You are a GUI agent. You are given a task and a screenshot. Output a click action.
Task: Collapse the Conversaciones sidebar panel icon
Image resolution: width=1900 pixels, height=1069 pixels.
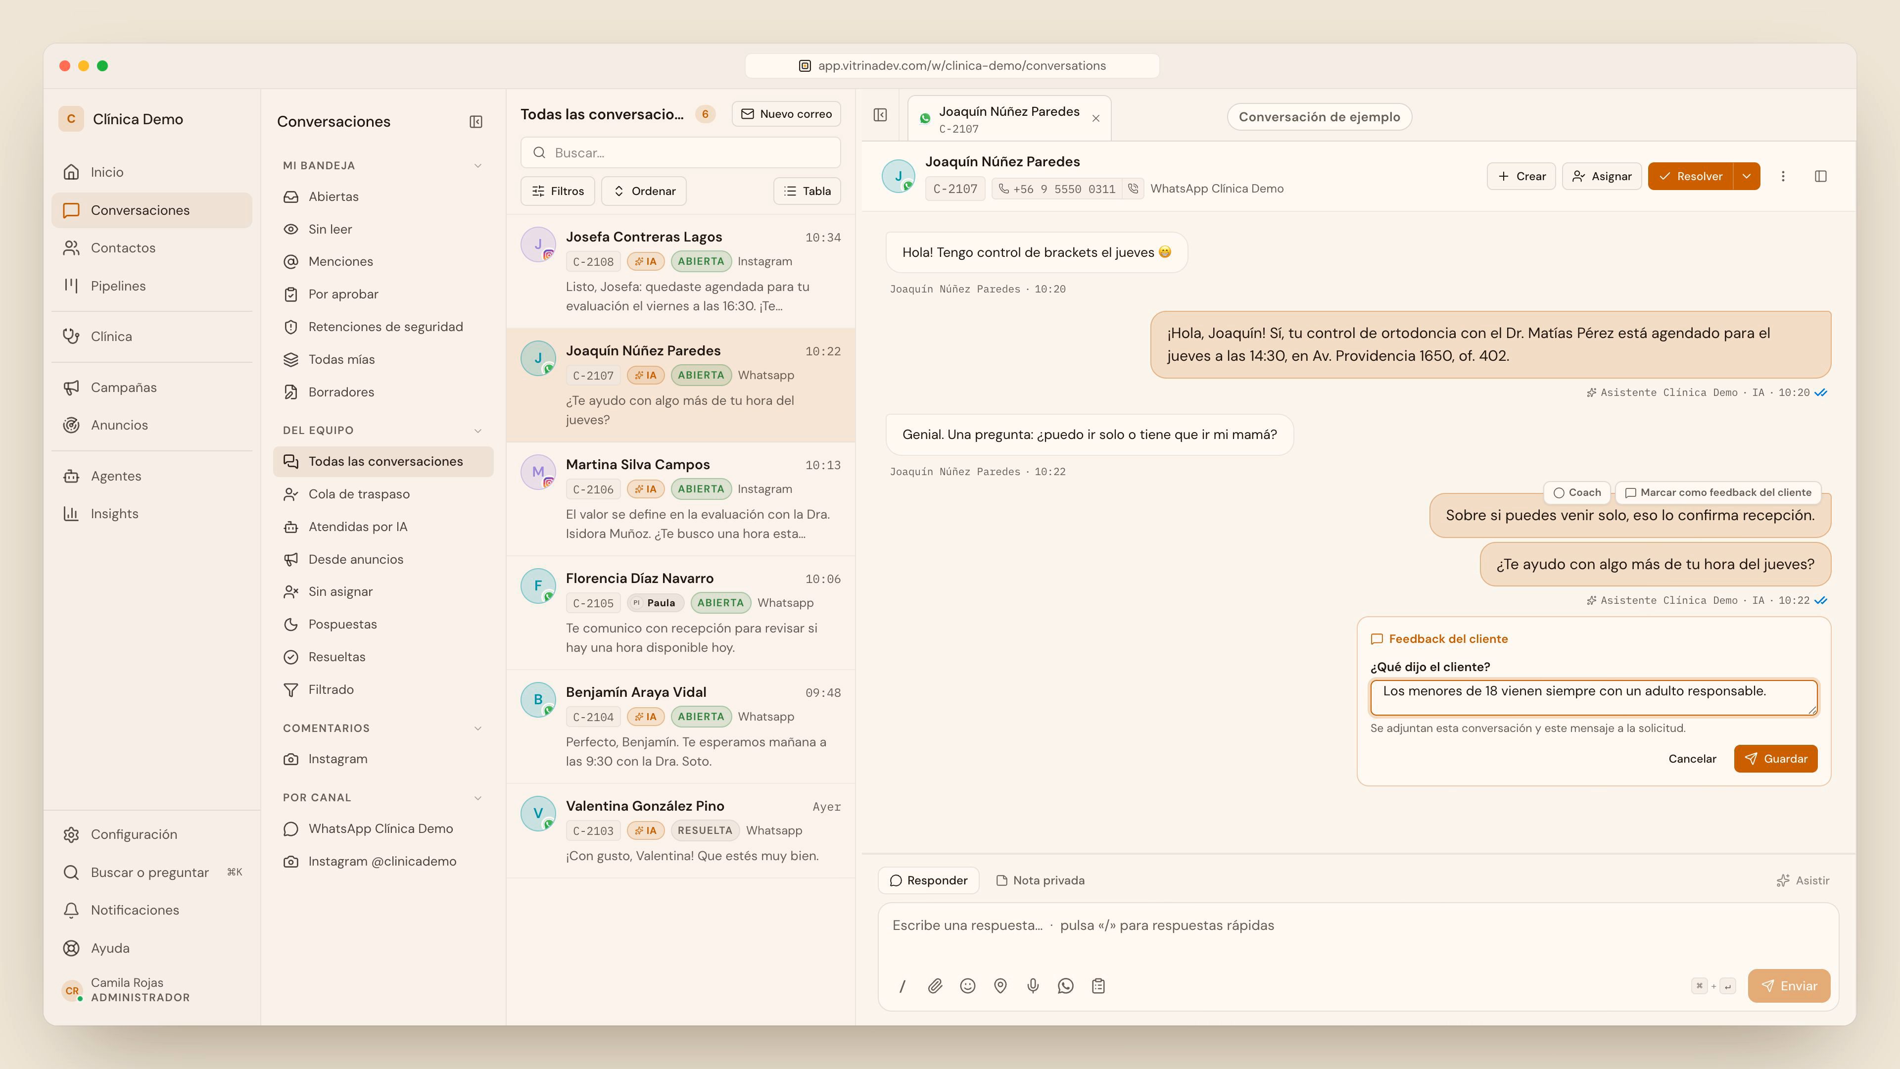point(475,122)
